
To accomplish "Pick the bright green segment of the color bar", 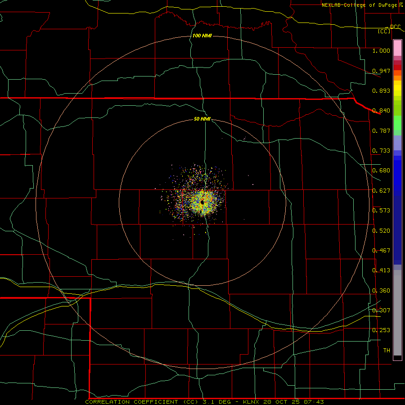I will pyautogui.click(x=397, y=123).
